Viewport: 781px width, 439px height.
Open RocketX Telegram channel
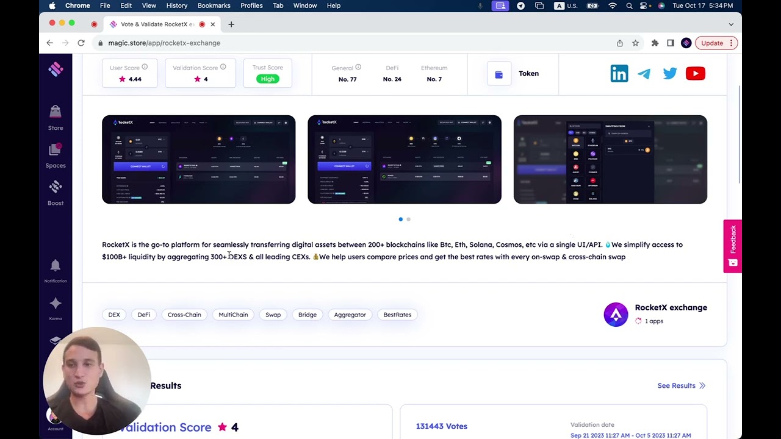coord(644,73)
